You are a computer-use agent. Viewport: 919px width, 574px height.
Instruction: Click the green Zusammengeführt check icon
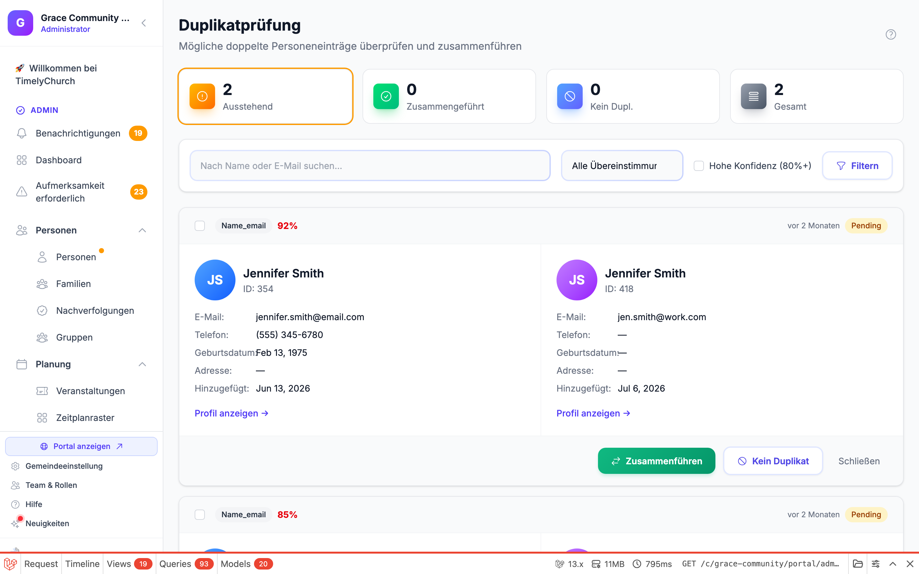(386, 96)
